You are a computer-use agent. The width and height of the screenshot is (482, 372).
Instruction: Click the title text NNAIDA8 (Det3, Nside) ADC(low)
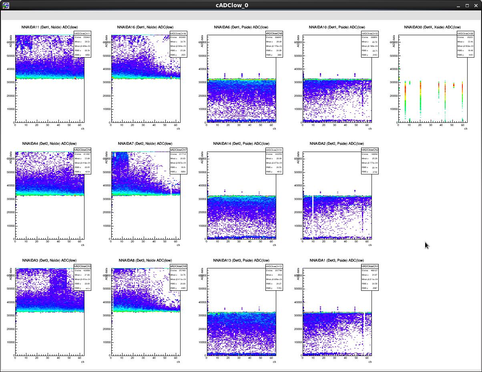tap(145, 260)
